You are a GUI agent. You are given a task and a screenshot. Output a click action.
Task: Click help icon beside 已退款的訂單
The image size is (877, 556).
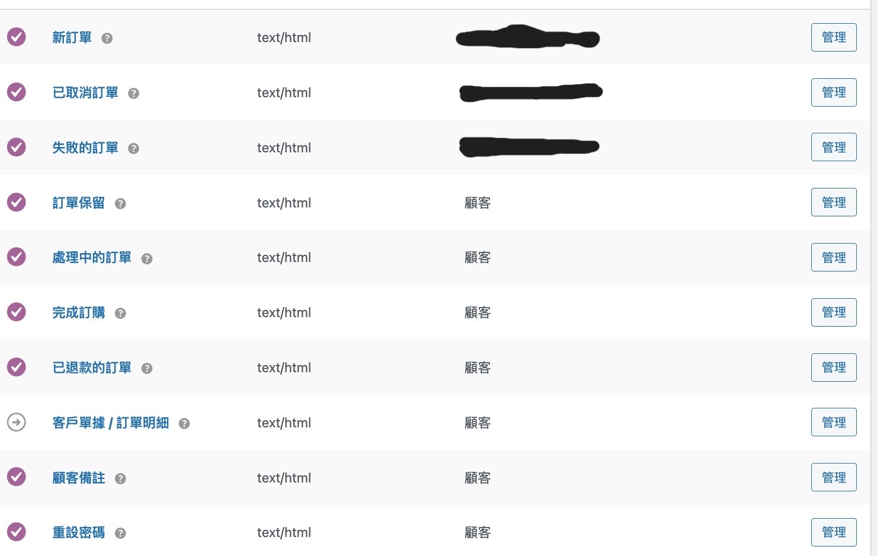pyautogui.click(x=147, y=369)
